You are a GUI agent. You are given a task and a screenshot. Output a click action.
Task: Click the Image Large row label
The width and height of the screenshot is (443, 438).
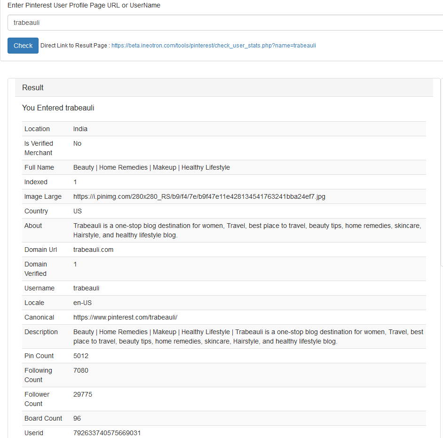(43, 196)
